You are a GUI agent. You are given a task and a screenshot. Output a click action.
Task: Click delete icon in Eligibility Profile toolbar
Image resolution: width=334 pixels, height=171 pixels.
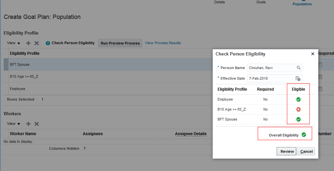point(37,43)
